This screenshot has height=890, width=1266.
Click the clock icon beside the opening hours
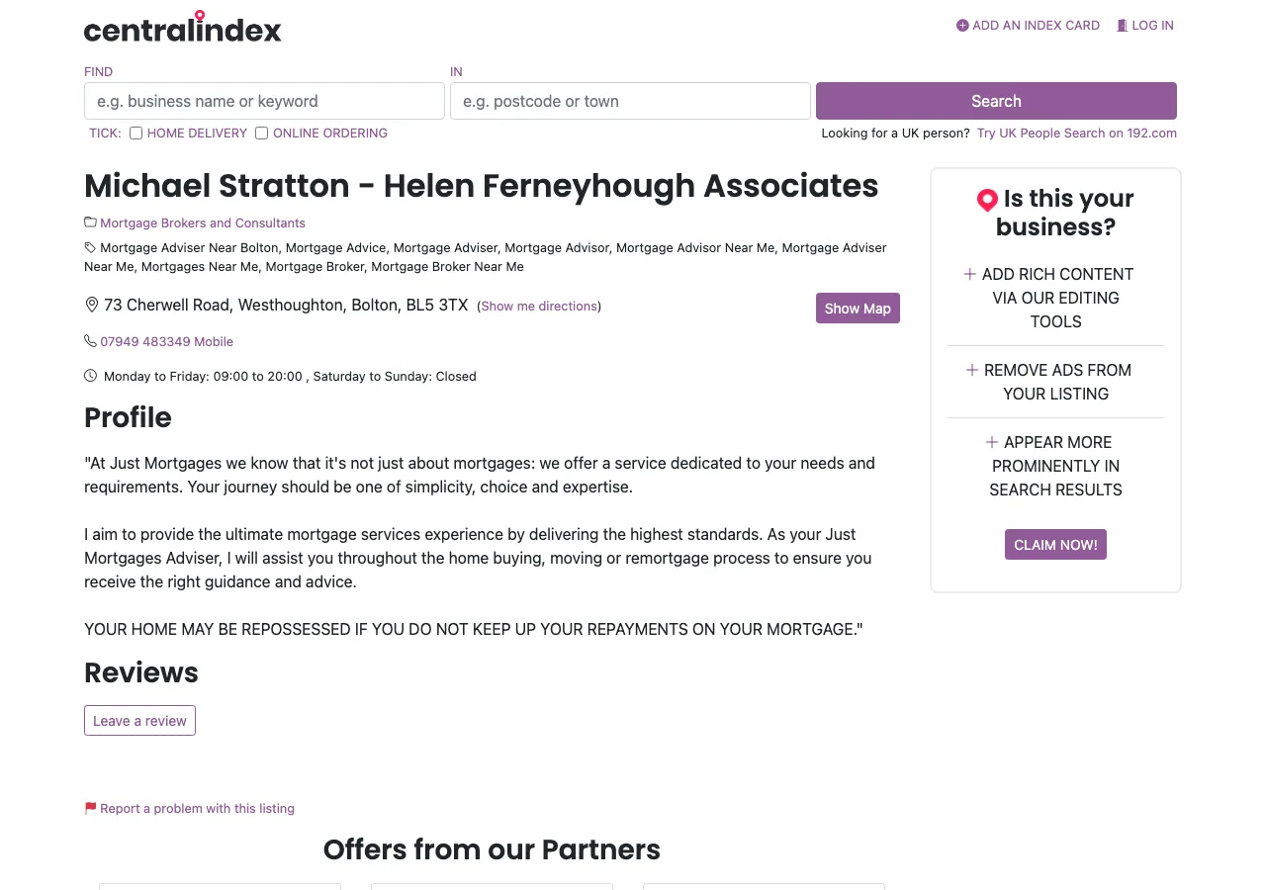pyautogui.click(x=90, y=376)
